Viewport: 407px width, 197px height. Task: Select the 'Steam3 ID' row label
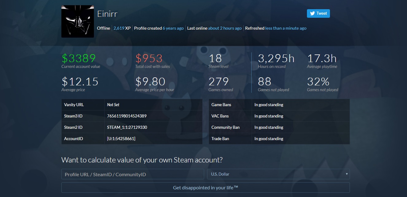pos(73,116)
